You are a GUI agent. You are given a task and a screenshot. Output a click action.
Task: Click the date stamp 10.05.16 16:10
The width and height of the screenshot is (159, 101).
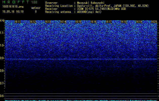tap(13, 12)
